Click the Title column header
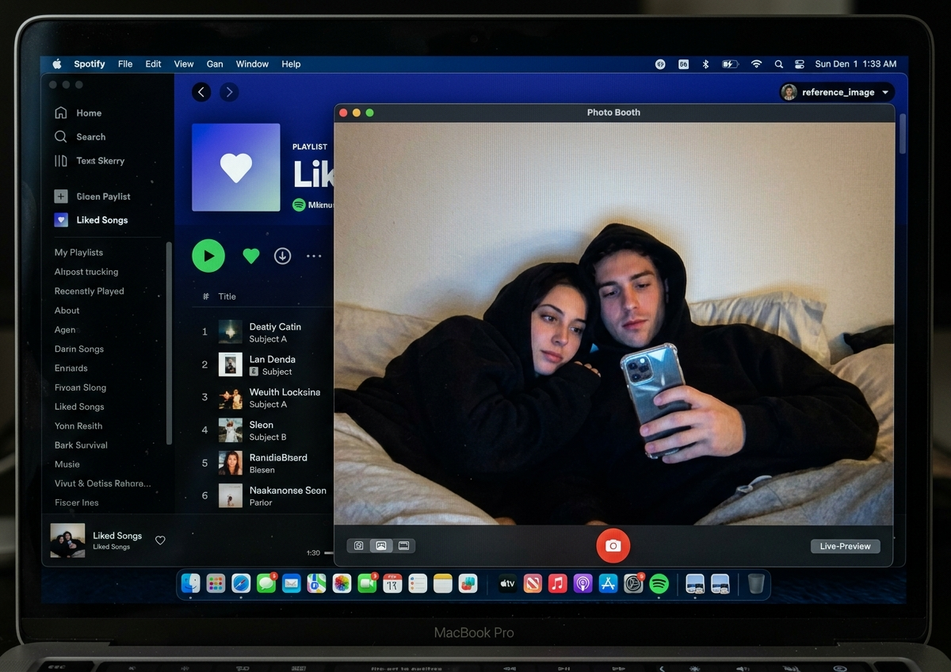Screen dimensions: 951x672 (x=227, y=296)
